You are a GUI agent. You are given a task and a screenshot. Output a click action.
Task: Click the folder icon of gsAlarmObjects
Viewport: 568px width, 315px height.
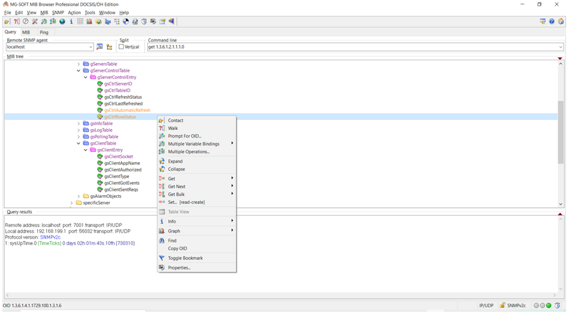coord(86,196)
